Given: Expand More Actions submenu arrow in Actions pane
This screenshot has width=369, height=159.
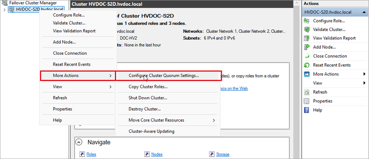Looking at the screenshot, I should pos(364,74).
